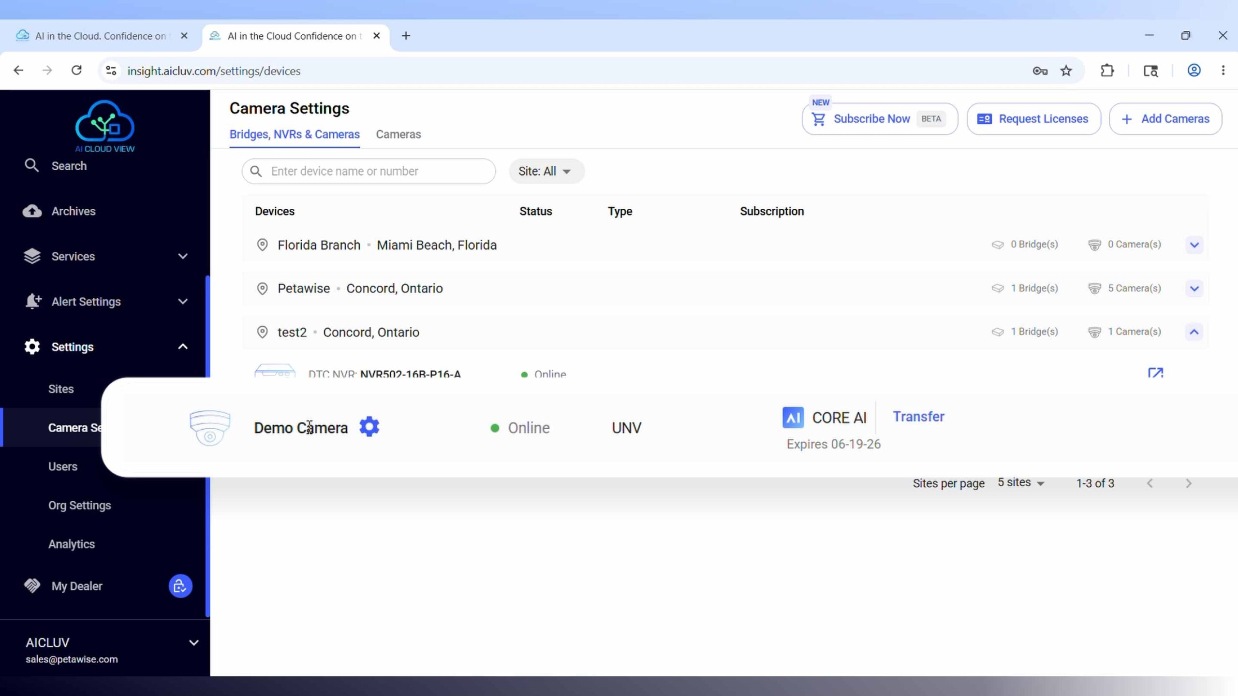Focus the device name search field
This screenshot has height=696, width=1238.
tap(369, 171)
